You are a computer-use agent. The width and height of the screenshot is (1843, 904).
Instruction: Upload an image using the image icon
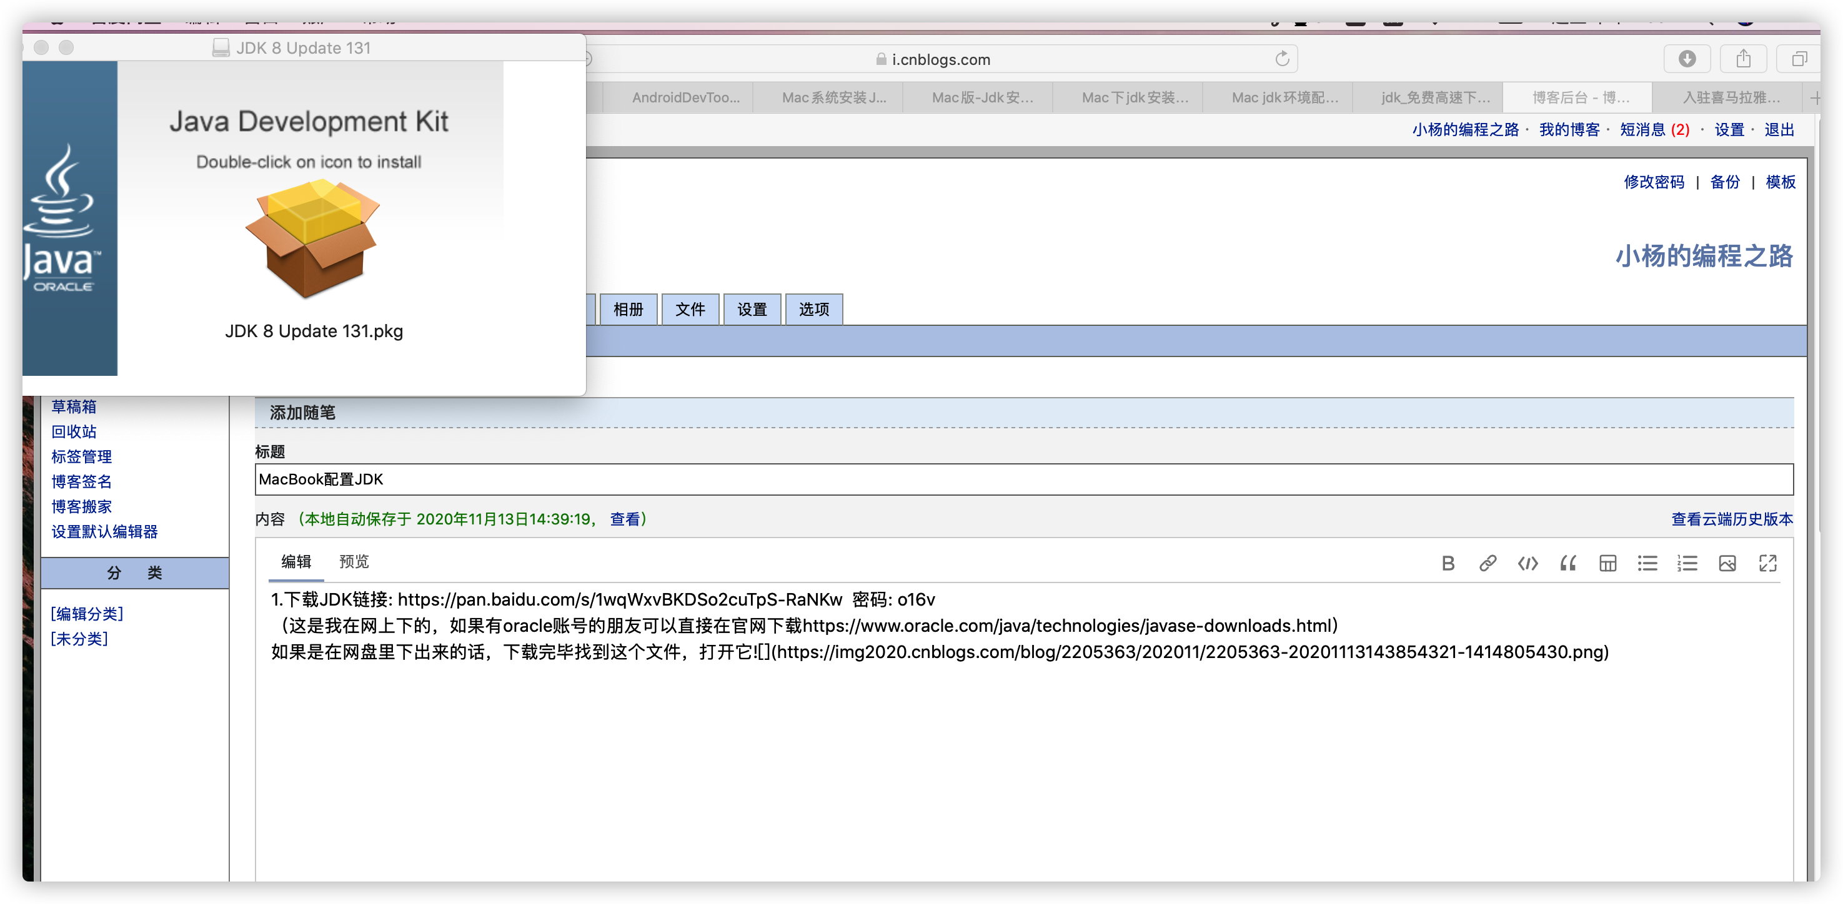click(1727, 564)
